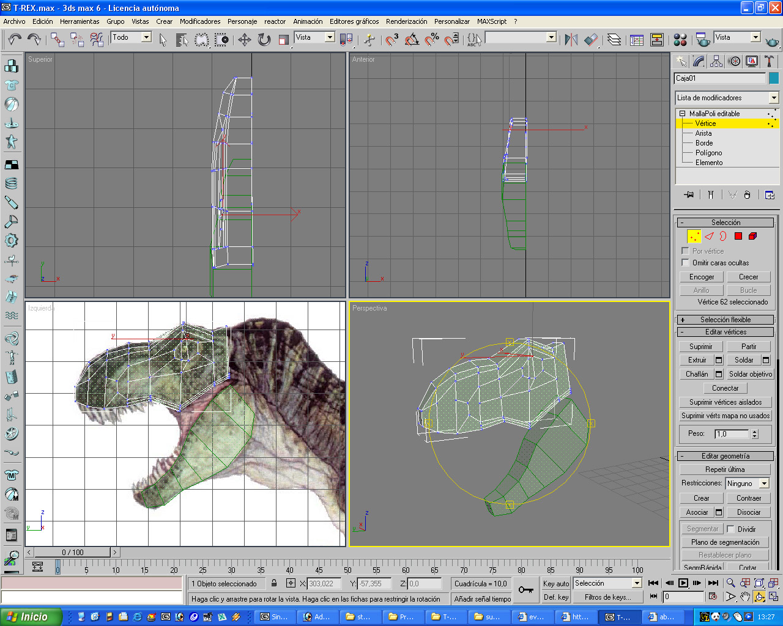Click the Soldar button
Image resolution: width=783 pixels, height=626 pixels.
pos(744,360)
